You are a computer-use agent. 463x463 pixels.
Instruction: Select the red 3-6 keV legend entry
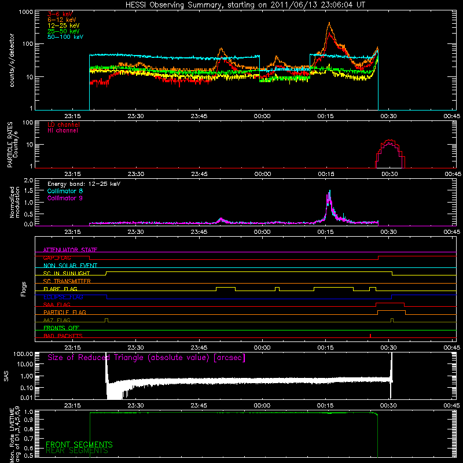[x=60, y=14]
